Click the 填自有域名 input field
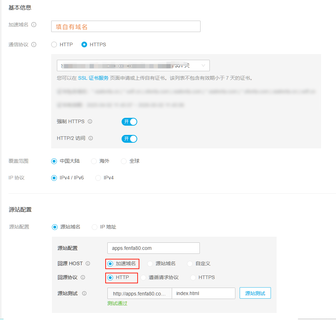The image size is (336, 320). click(126, 26)
